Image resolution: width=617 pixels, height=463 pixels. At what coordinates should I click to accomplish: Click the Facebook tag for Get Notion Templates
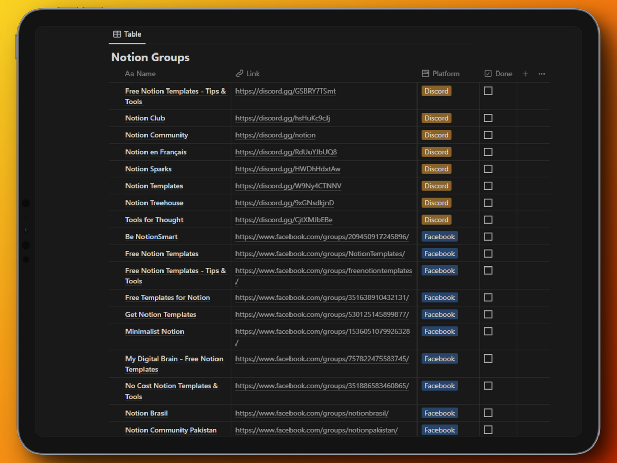click(440, 315)
